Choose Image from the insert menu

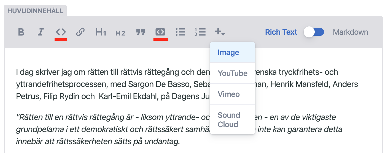233,52
